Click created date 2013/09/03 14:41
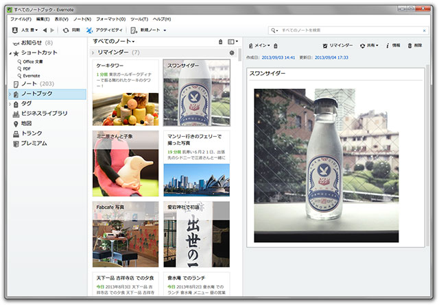439x305 pixels. [x=278, y=57]
